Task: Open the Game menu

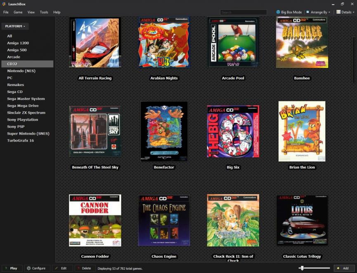Action: [x=18, y=12]
